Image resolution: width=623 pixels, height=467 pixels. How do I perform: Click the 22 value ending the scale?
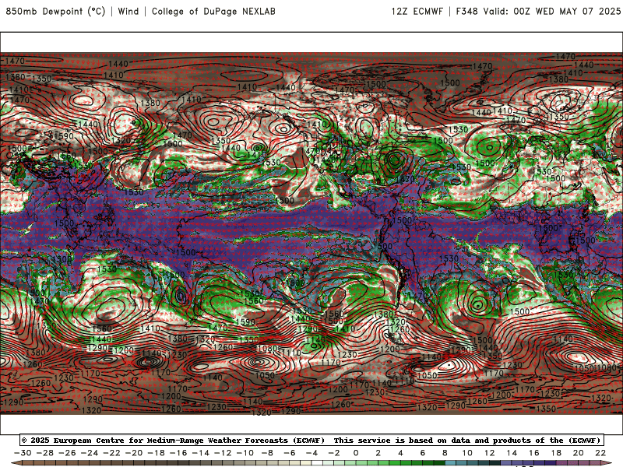(x=600, y=453)
